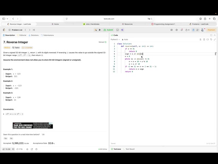Screen dimensions: 218x164
Task: Open the Safari sidebar dropdown chevron
Action: 7,19
